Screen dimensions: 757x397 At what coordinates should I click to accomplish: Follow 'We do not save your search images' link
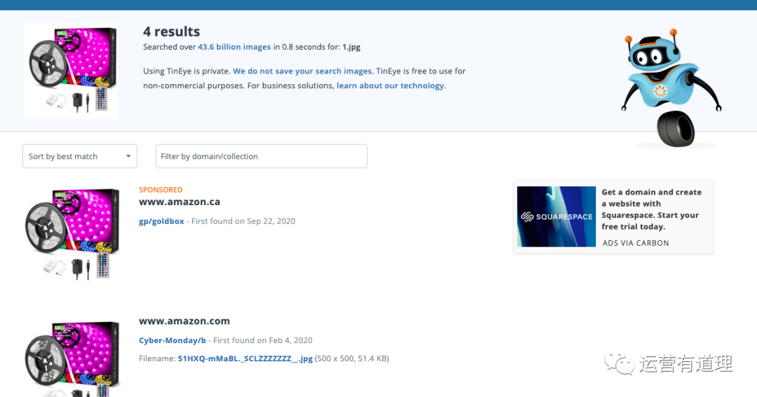point(302,71)
